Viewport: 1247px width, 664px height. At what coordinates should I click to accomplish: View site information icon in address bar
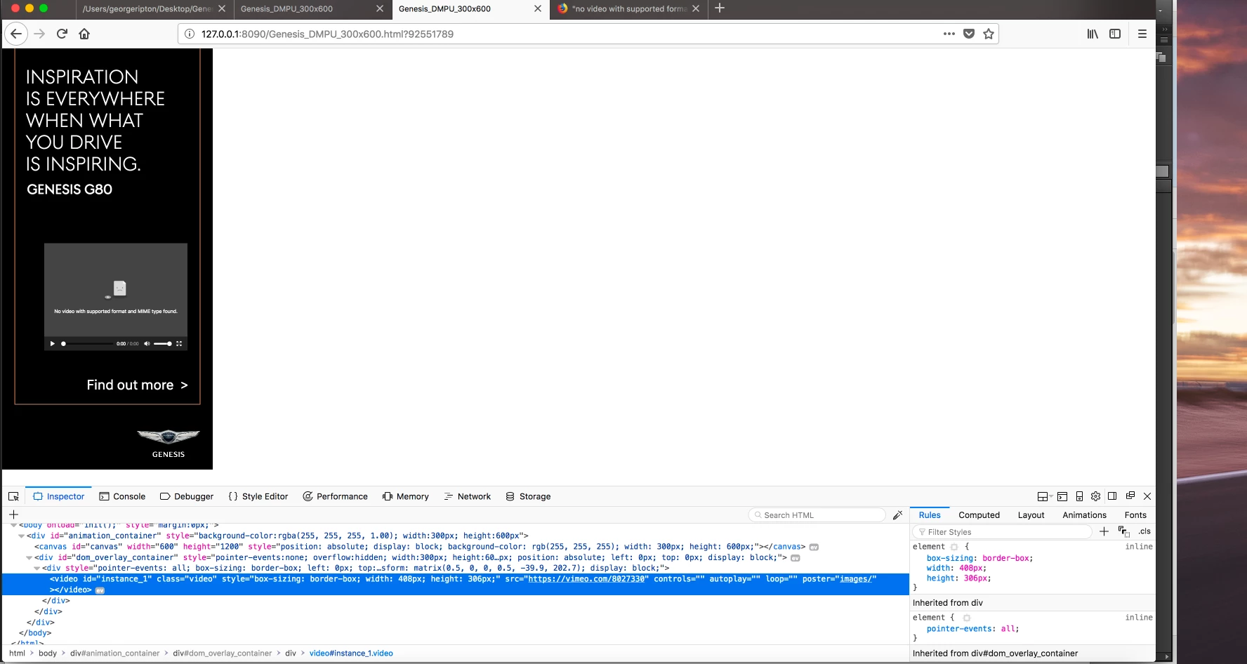[190, 34]
